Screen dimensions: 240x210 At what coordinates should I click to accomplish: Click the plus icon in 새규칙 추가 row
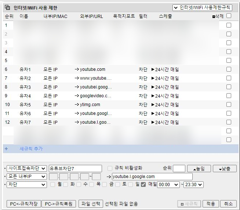6,149
